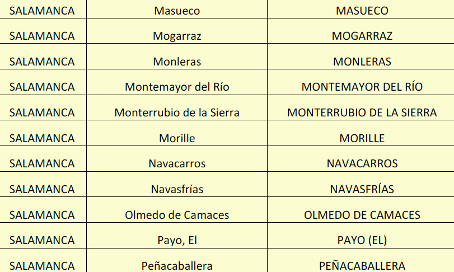Select the uppercase 'MOGARRAZ' cell
Screen dimensions: 454x272
point(362,36)
